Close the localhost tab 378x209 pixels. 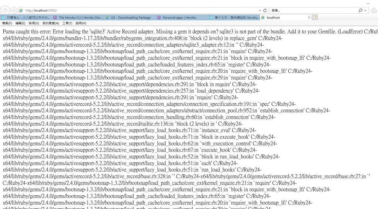pos(309,18)
